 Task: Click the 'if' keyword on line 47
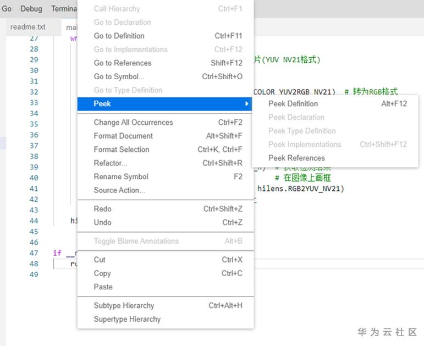57,252
